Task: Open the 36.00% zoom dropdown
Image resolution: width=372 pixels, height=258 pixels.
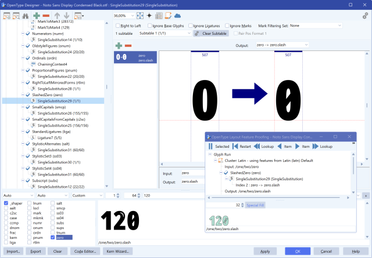Action: click(133, 16)
